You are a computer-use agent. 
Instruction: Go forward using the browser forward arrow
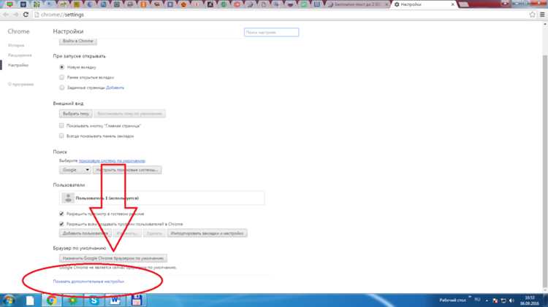click(x=16, y=15)
